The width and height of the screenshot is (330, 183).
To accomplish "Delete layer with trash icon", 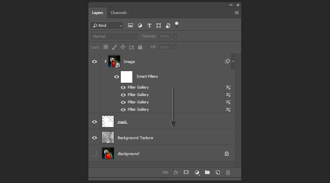I will click(228, 173).
